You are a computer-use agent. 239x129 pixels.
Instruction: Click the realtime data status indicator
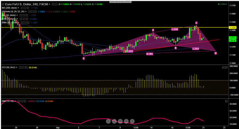coord(223,4)
